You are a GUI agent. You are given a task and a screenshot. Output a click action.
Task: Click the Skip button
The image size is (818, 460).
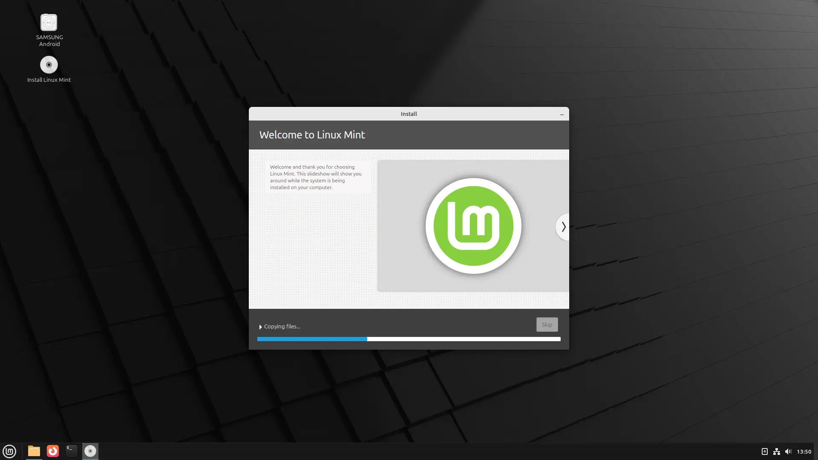click(547, 325)
